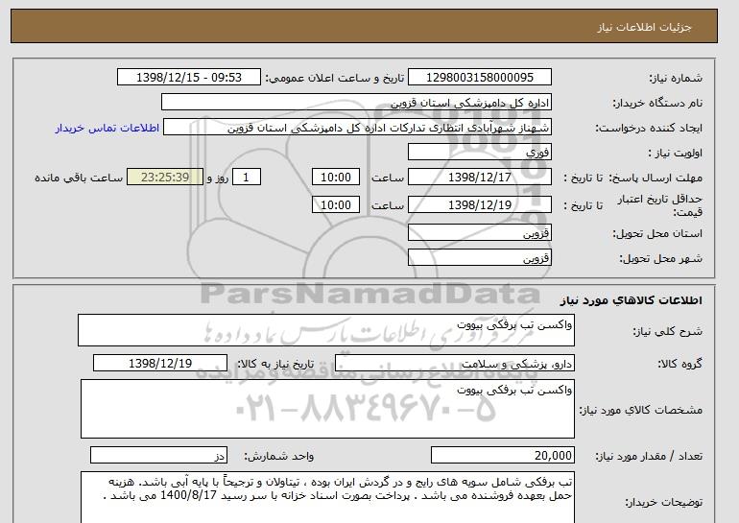Viewport: 739px width, 523px height.
Task: Click the unit of measure field دز
Action: tap(158, 455)
